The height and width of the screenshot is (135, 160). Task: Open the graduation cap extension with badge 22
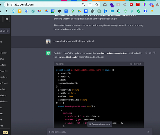[112, 5]
